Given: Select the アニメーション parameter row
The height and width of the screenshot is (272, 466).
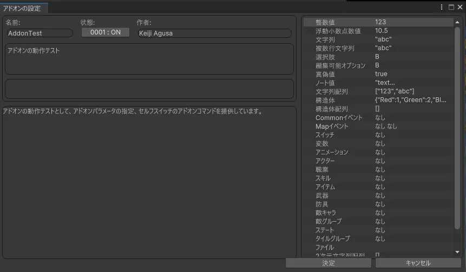Looking at the screenshot, I should 377,152.
